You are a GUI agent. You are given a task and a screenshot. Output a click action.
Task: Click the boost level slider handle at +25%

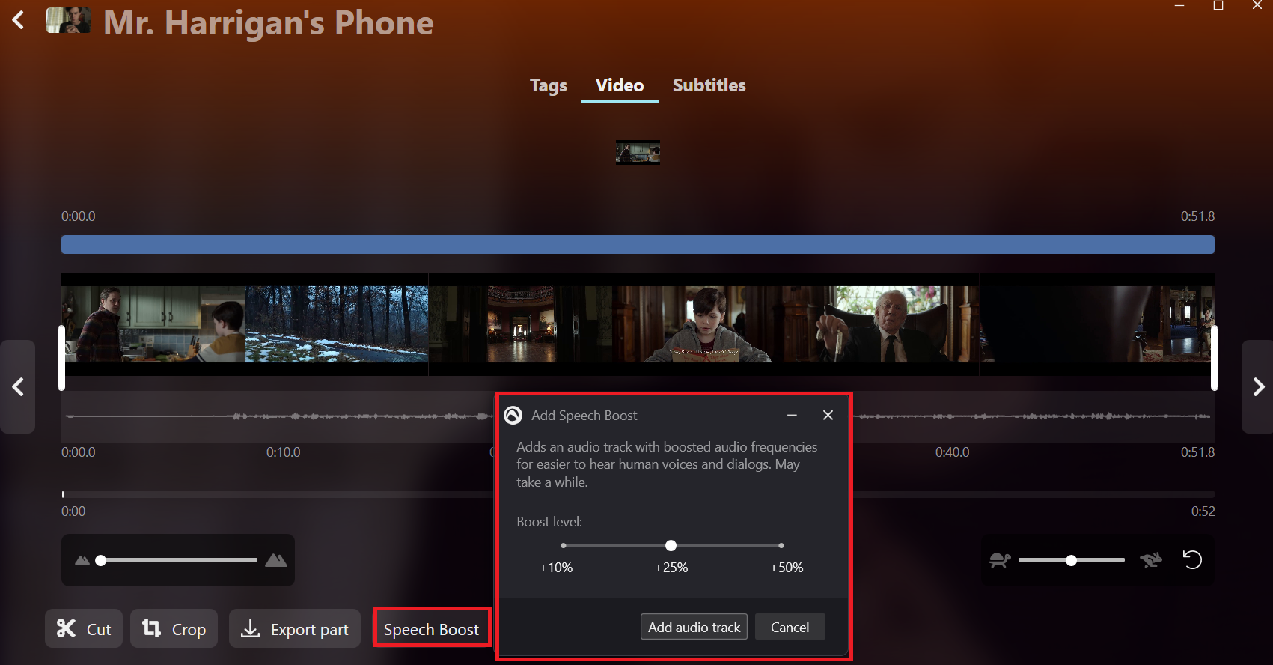coord(671,546)
